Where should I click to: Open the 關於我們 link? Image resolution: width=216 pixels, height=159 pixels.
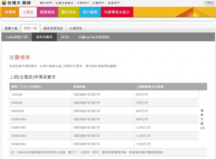click(46, 3)
